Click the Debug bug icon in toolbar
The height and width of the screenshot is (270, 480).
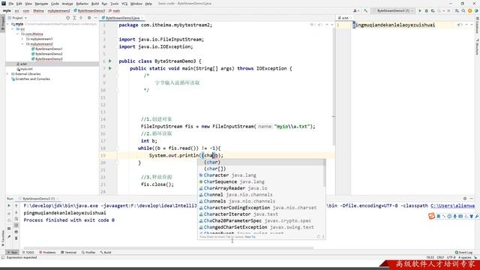coord(426,10)
